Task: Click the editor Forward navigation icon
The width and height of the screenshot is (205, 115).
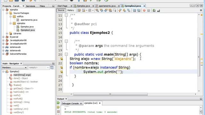Action: coord(90,11)
